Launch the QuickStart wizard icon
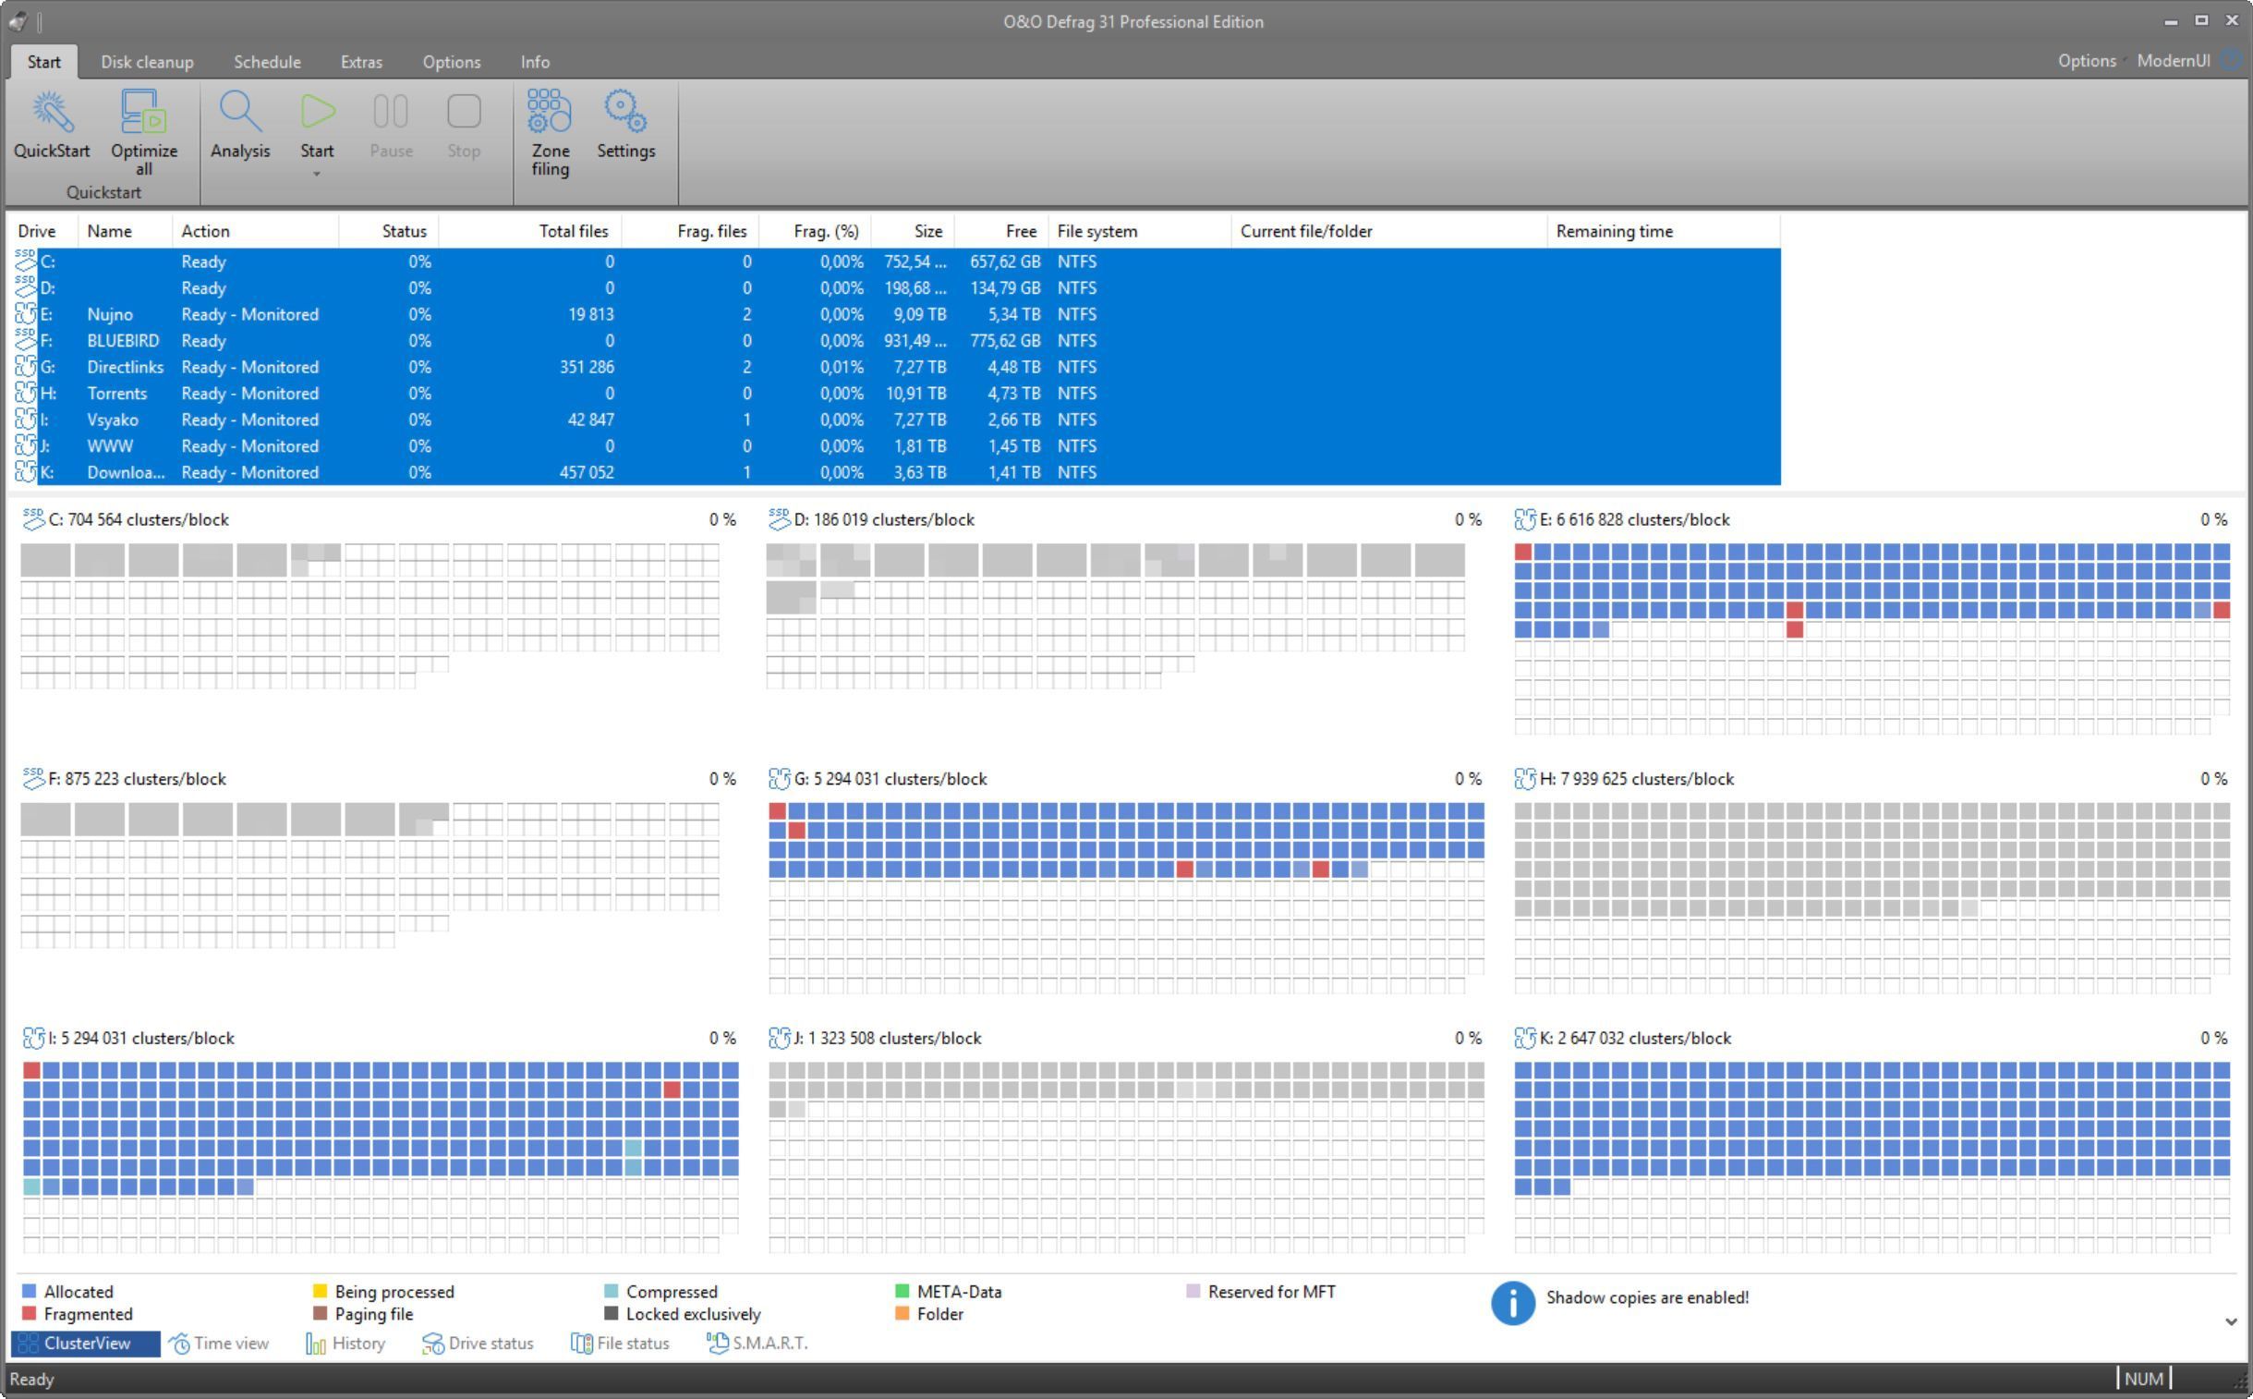 click(52, 112)
